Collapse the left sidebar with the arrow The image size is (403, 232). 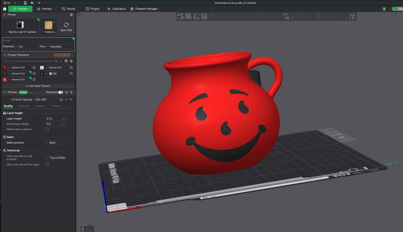(x=78, y=14)
